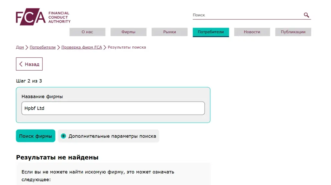
Task: Expand Дополнительные параметры поиска
Action: 109,136
